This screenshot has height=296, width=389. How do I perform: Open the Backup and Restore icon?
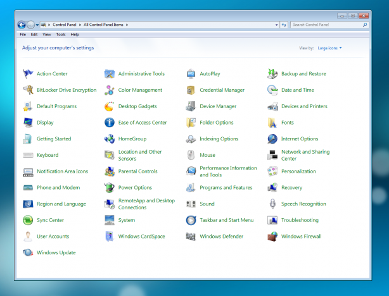point(272,74)
